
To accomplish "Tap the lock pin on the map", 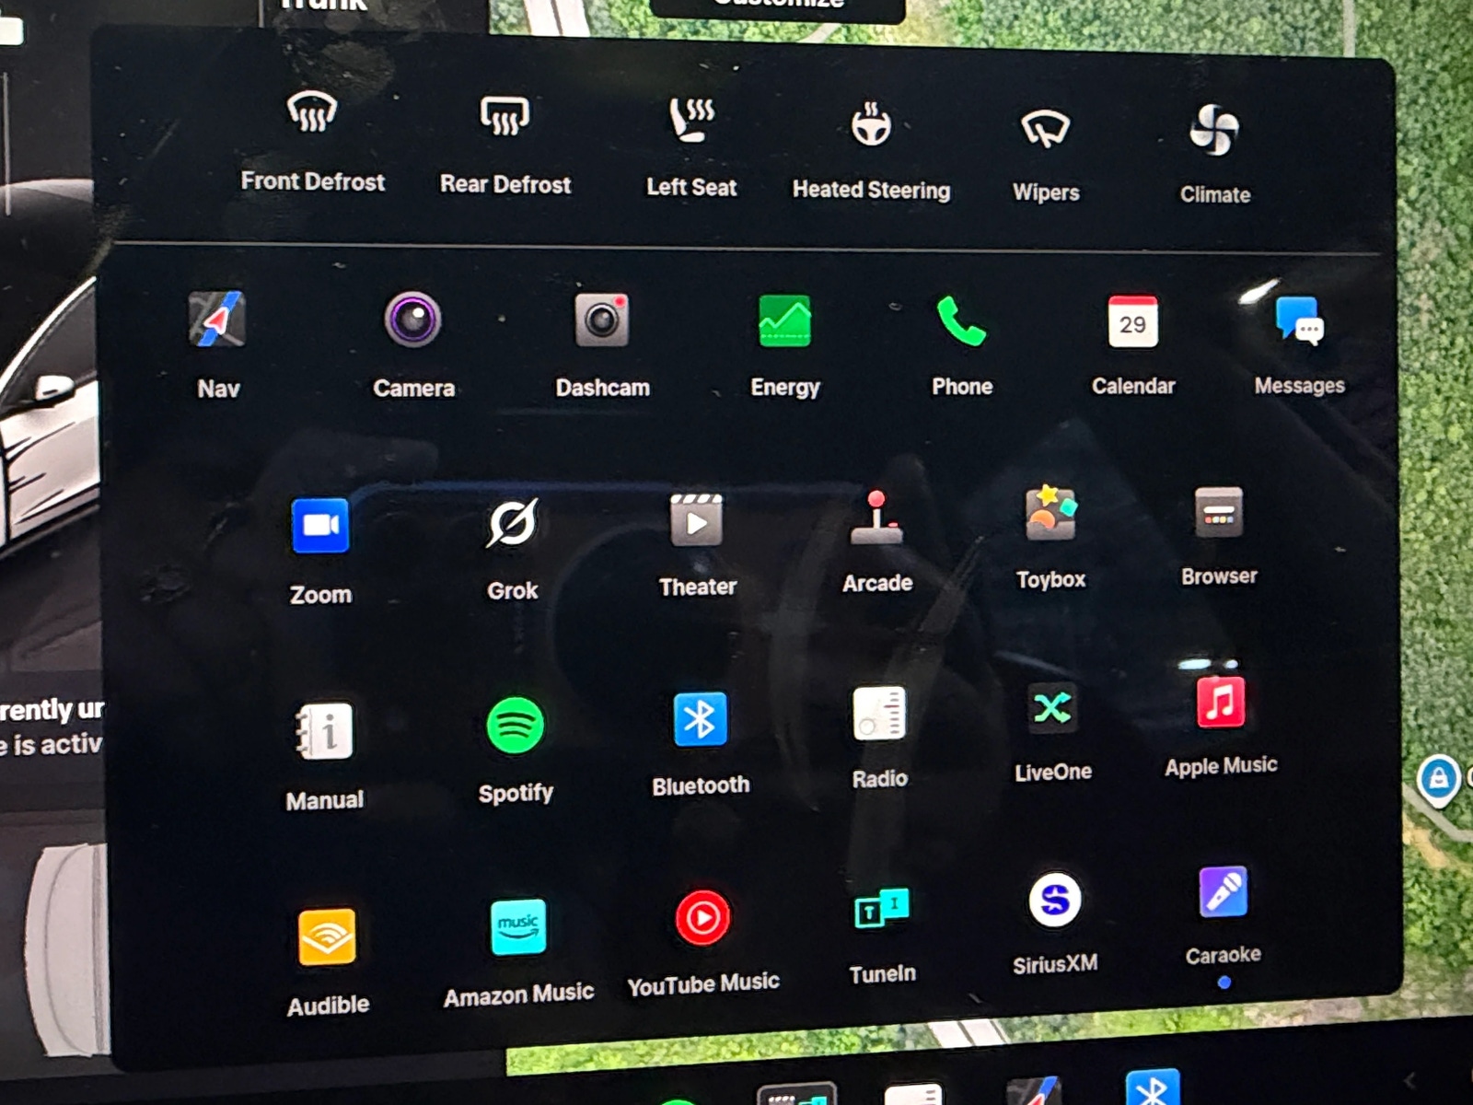I will tap(1438, 780).
